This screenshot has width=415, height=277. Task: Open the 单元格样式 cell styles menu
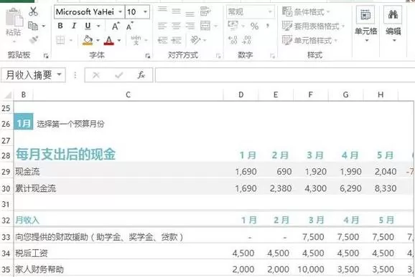pos(309,40)
